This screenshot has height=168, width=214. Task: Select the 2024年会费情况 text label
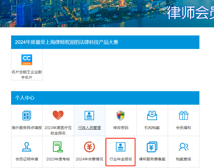[x=89, y=159]
